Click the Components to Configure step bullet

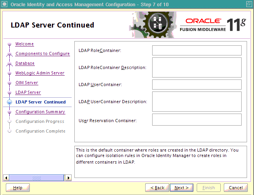click(x=10, y=54)
